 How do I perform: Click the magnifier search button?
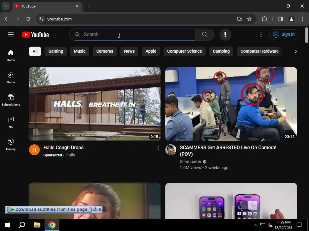pyautogui.click(x=205, y=35)
